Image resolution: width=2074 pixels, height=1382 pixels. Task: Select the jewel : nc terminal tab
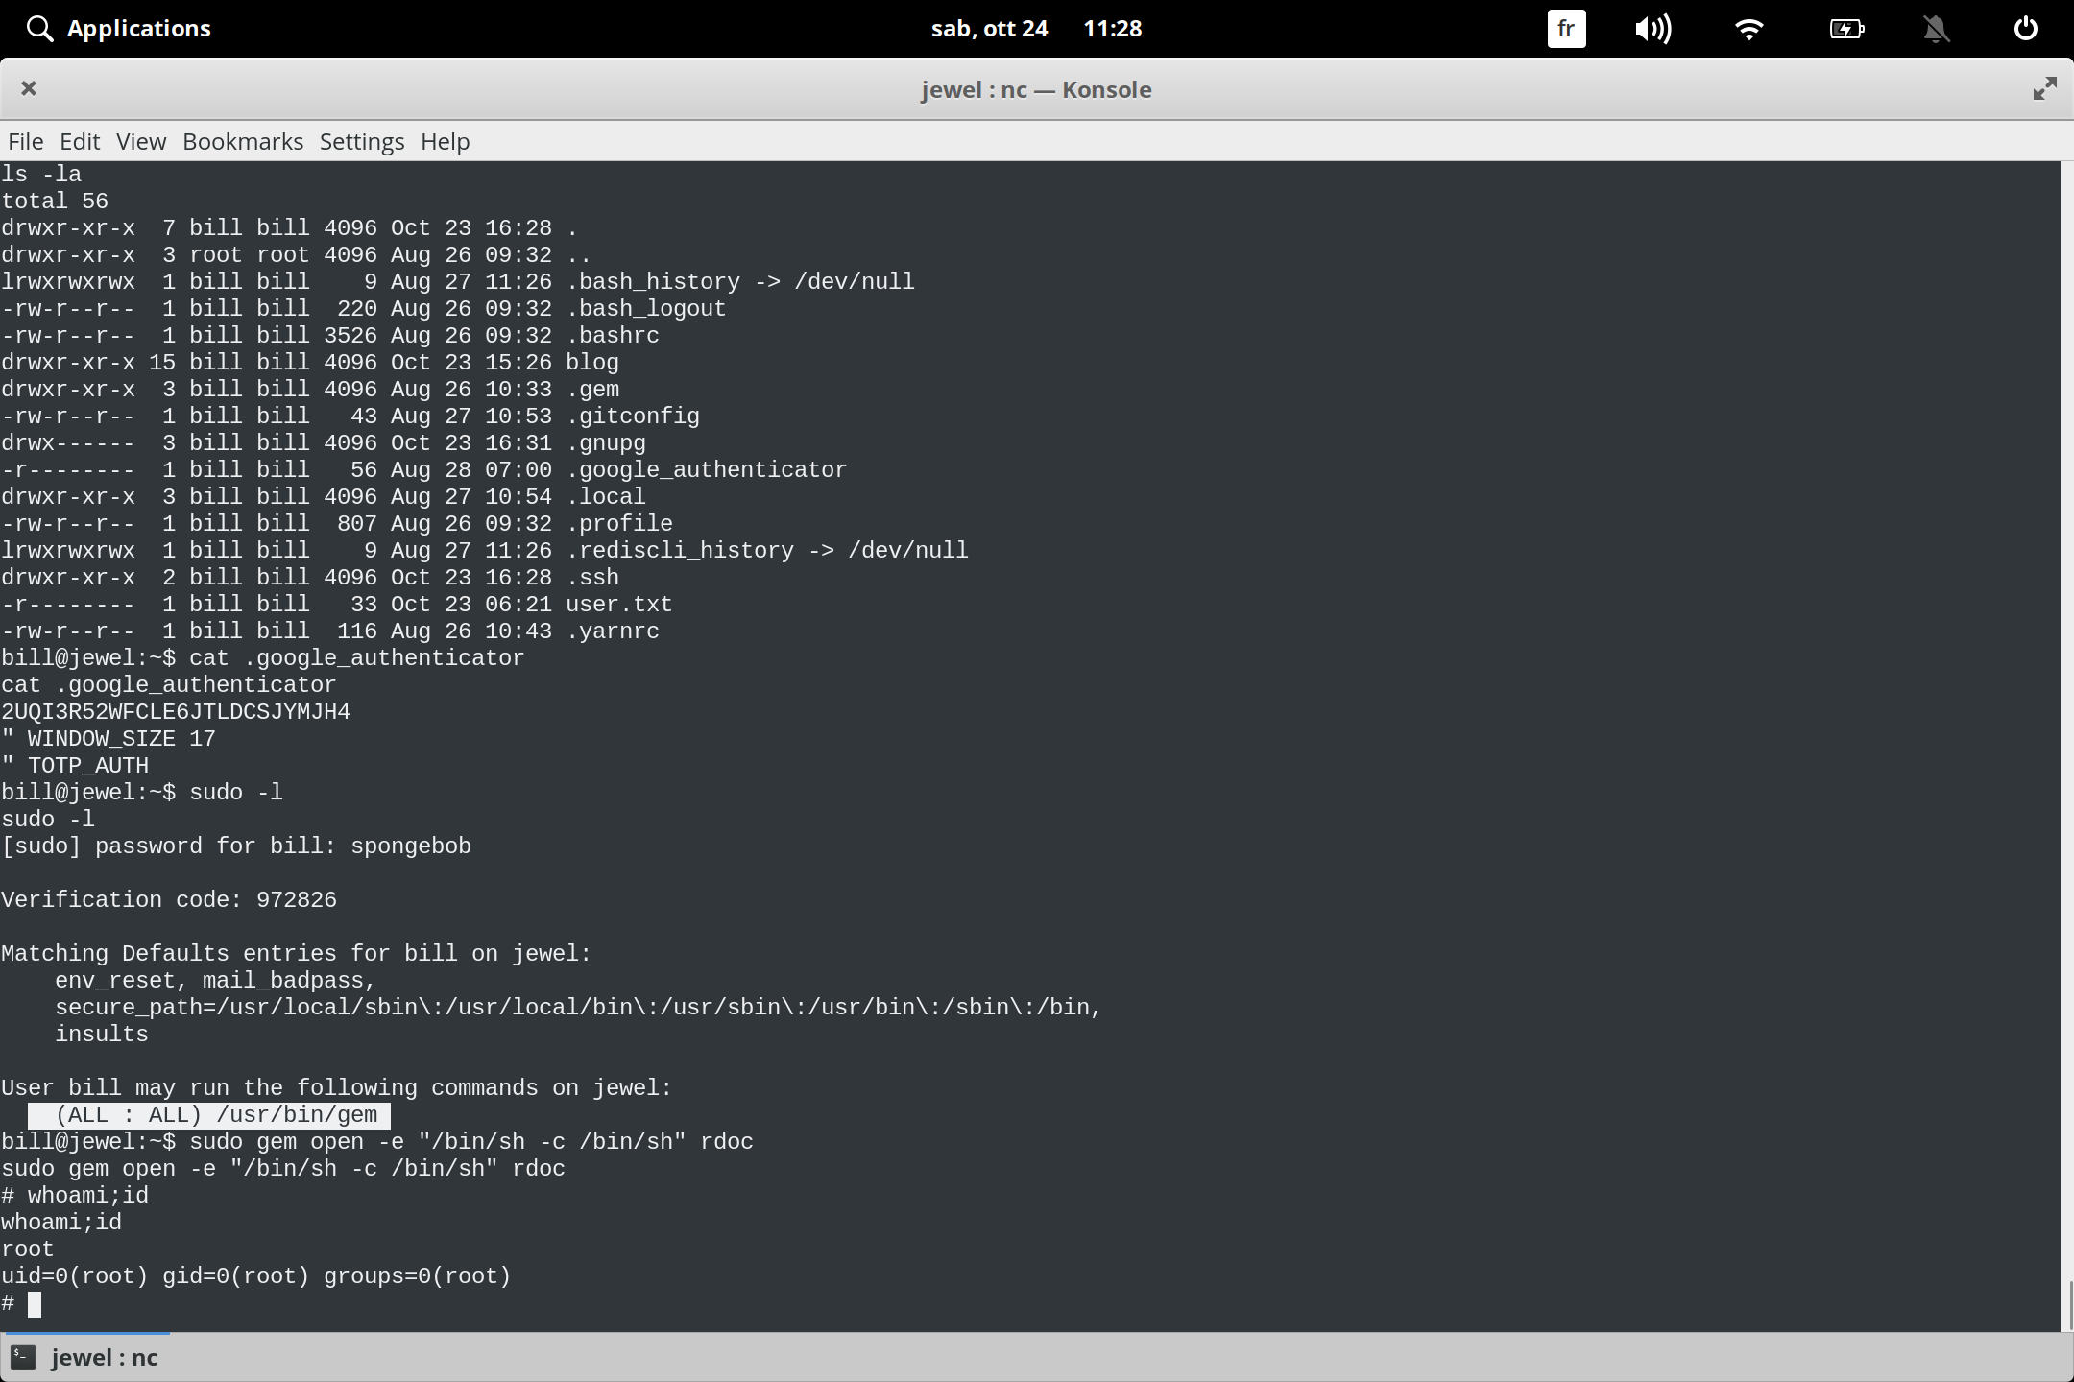point(104,1357)
